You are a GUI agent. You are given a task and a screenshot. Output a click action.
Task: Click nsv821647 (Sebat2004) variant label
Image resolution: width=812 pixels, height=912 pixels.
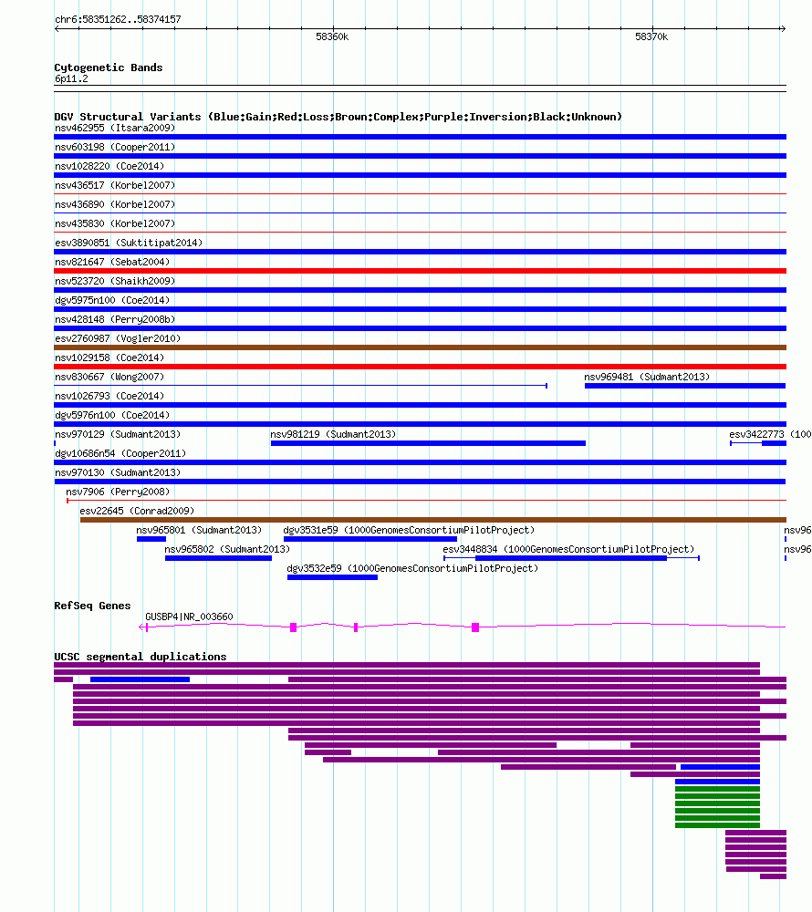(112, 263)
